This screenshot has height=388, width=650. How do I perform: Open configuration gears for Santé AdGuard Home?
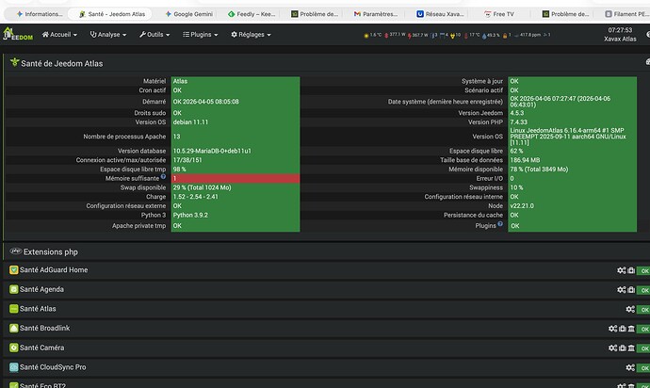click(622, 270)
